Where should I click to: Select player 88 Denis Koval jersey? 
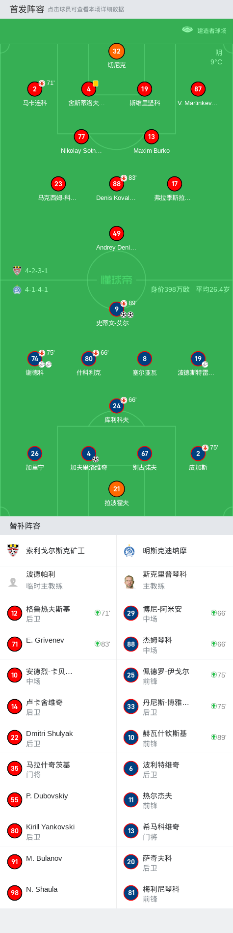(x=117, y=184)
